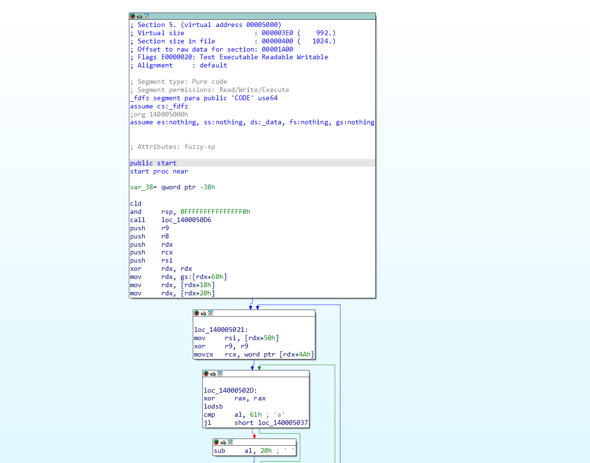Select the 'push r9' instruction

point(149,228)
